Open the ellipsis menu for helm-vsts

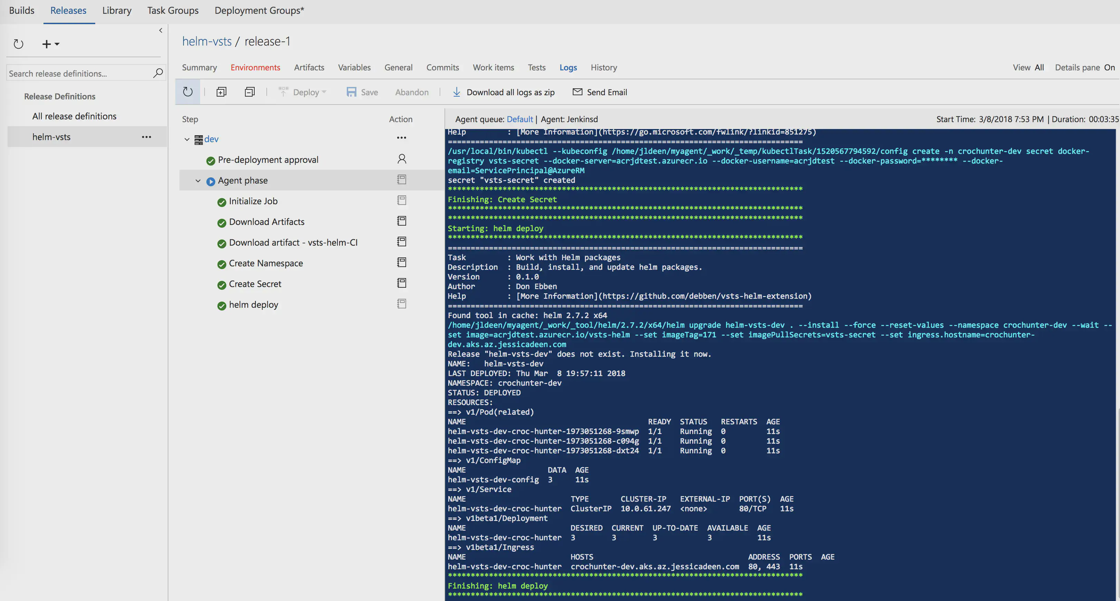(147, 137)
